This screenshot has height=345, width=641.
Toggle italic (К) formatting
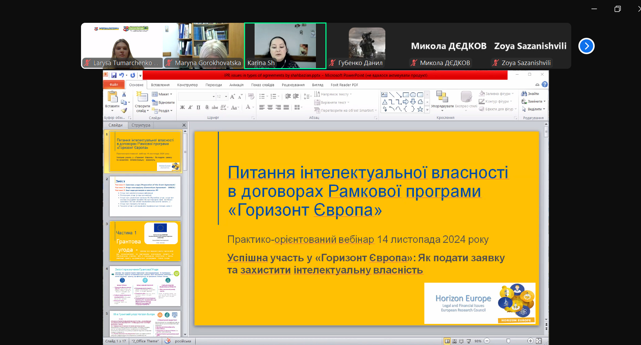[x=190, y=107]
